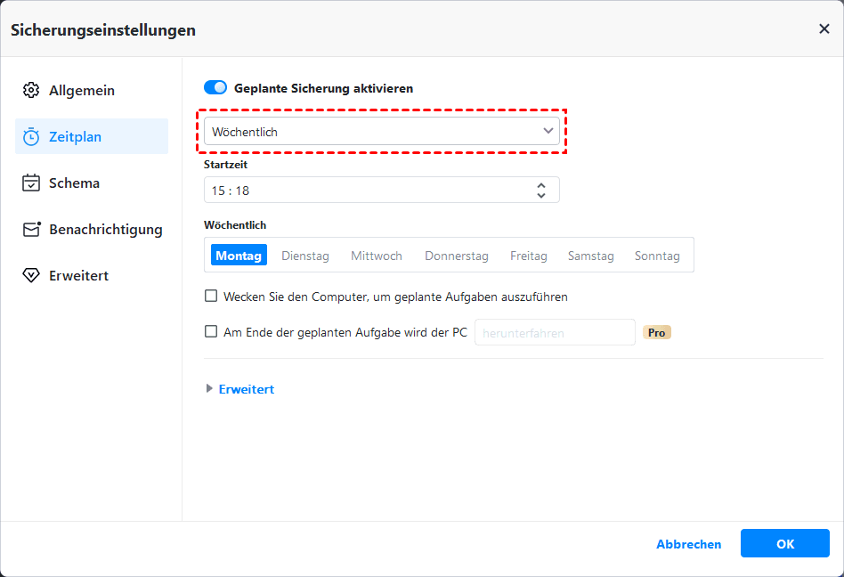Enable the Wecken Sie den Computer checkbox
Viewport: 844px width, 577px height.
click(x=211, y=297)
